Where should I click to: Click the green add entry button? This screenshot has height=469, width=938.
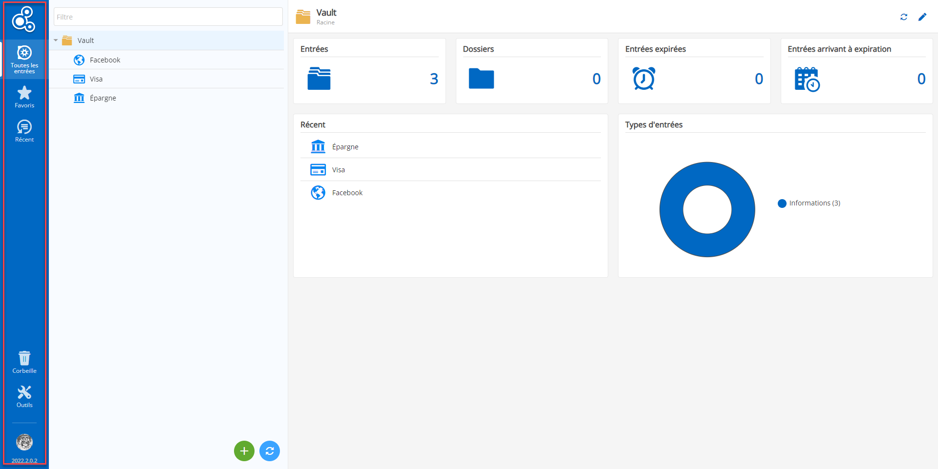pos(244,451)
